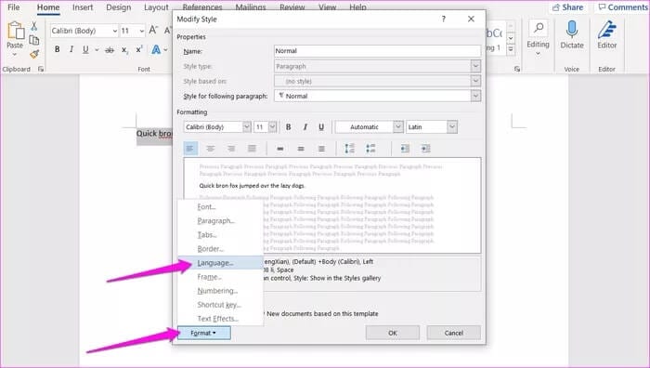Click the Cut scissors icon

pos(34,26)
